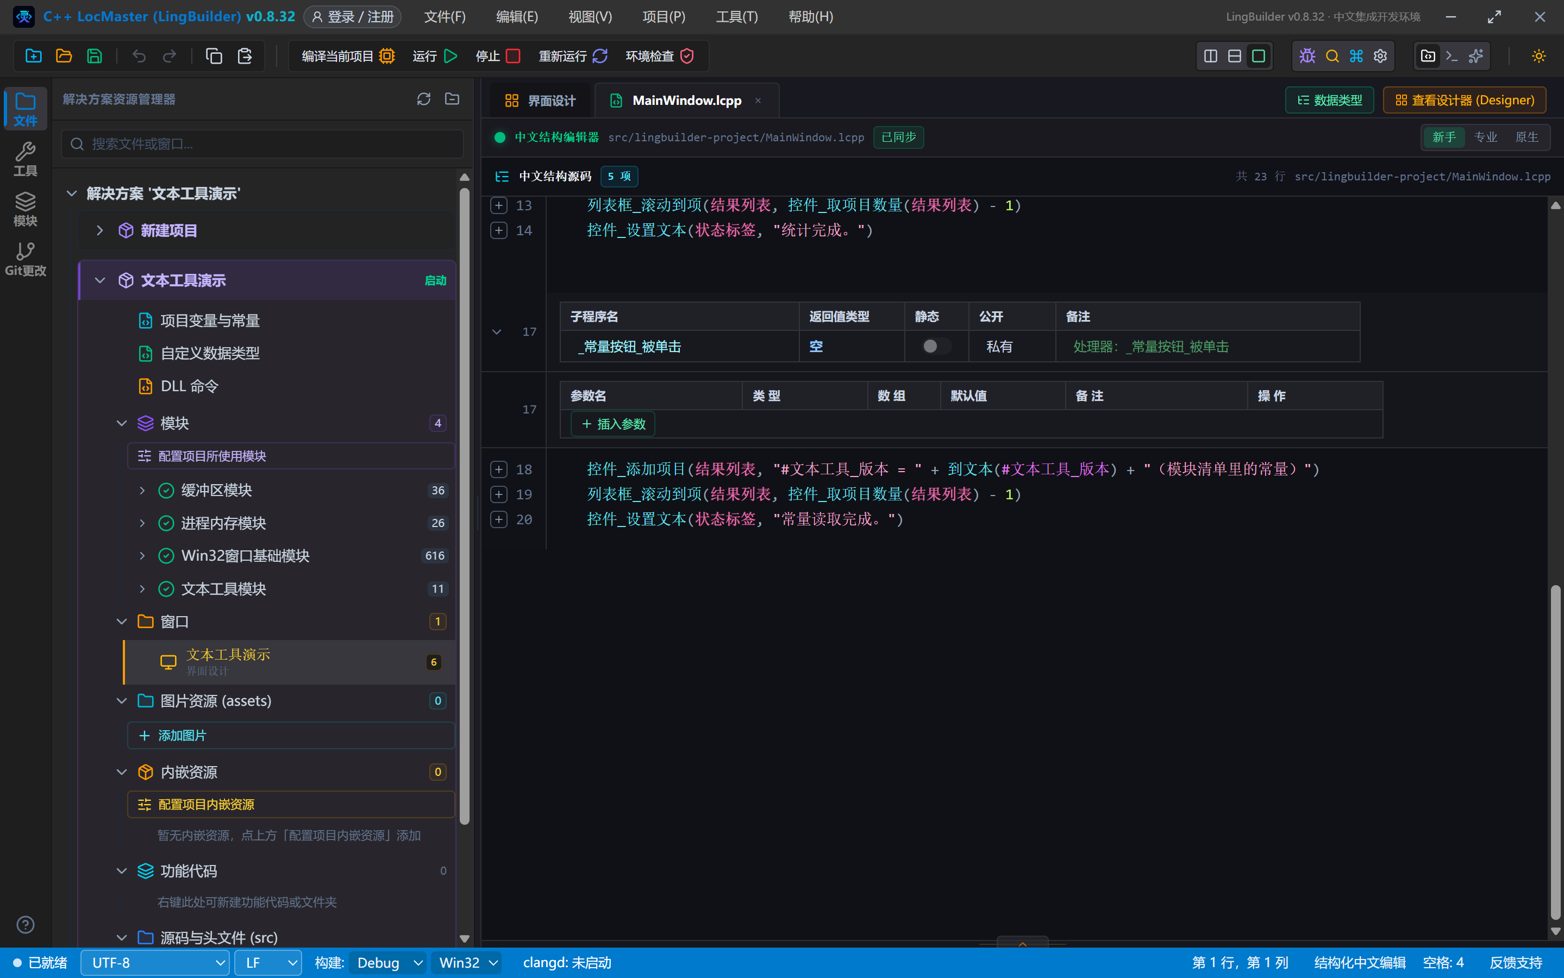Open the Debug build configuration dropdown

[388, 962]
